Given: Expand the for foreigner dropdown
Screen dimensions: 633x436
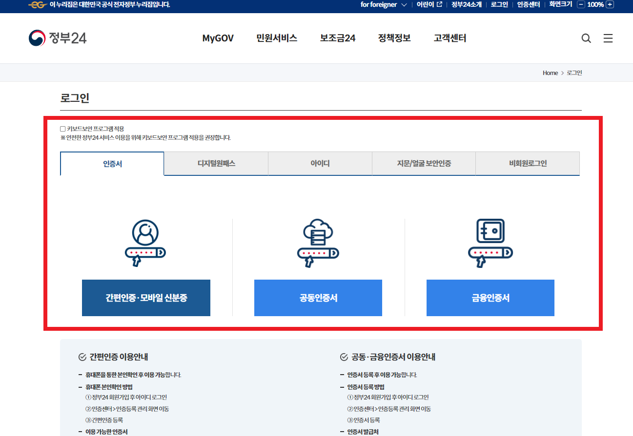Looking at the screenshot, I should pos(384,4).
